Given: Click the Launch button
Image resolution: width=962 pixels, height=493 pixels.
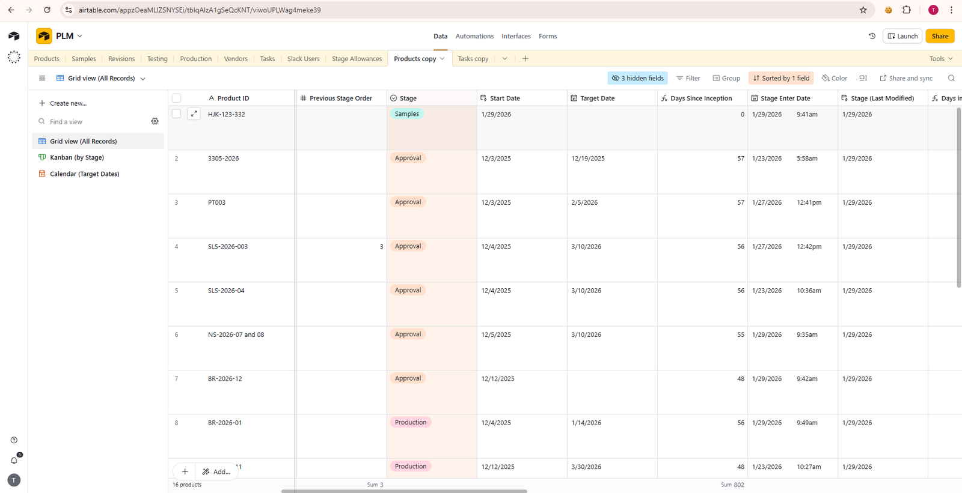Looking at the screenshot, I should 902,36.
